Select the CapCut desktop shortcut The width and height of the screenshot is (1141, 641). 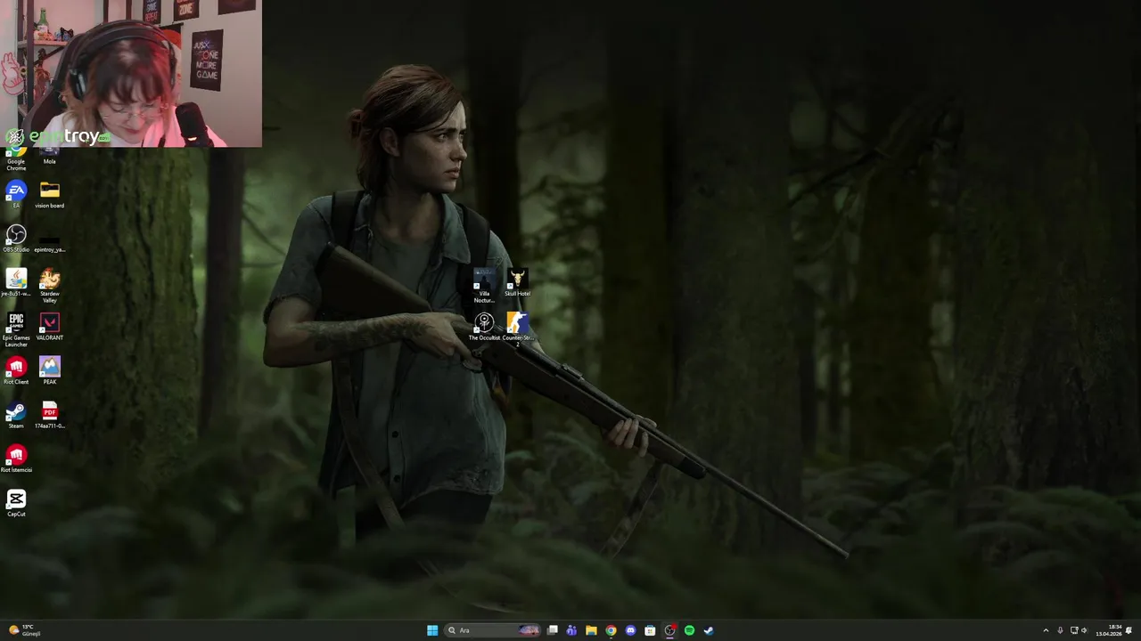click(x=16, y=503)
